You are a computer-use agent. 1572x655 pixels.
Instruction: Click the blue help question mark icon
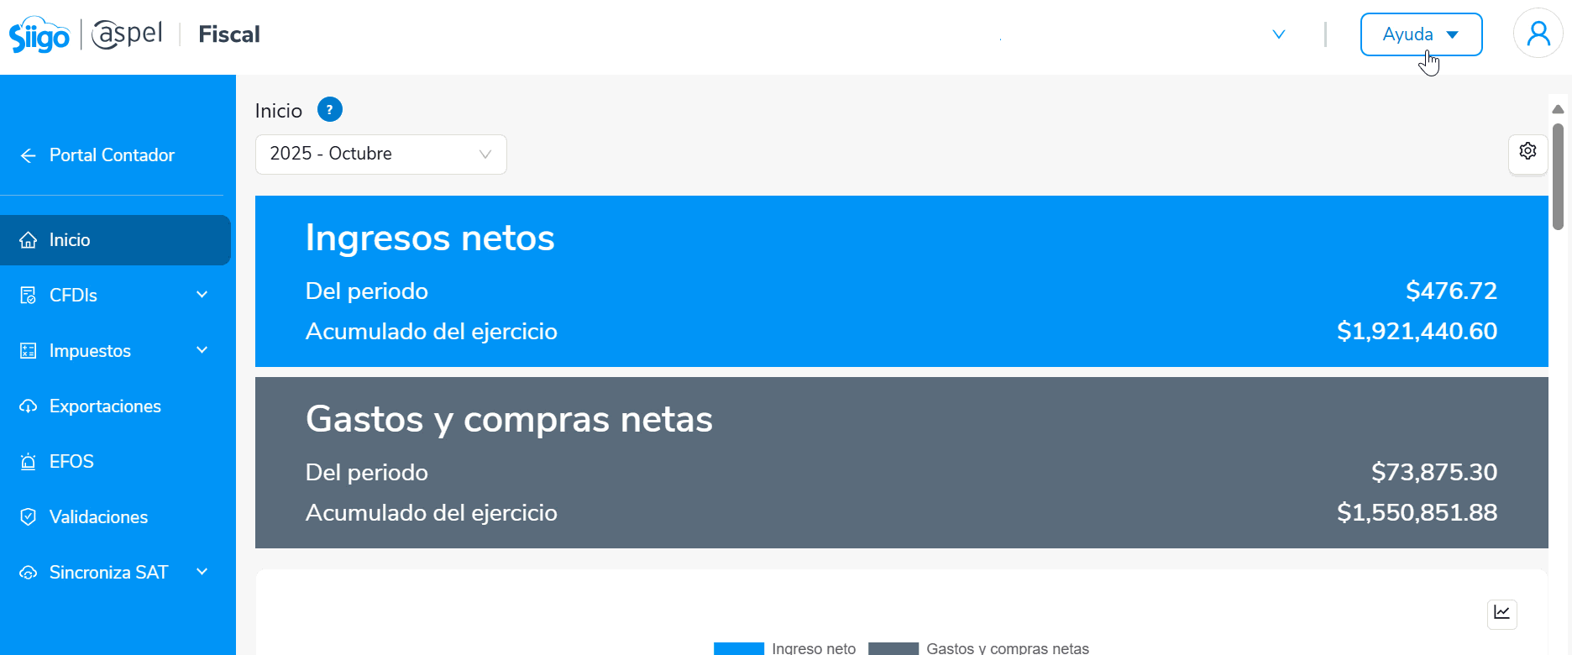click(x=329, y=110)
